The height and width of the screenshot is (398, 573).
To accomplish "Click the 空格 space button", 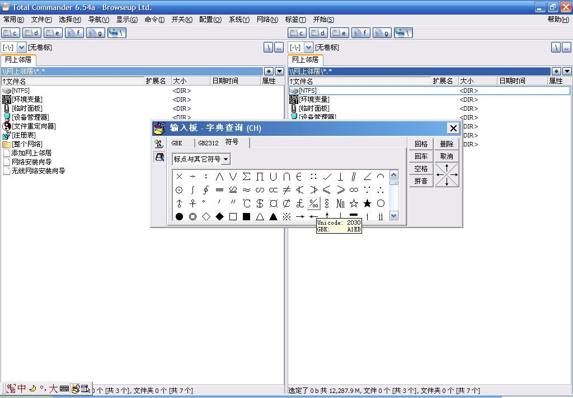I will click(x=421, y=169).
